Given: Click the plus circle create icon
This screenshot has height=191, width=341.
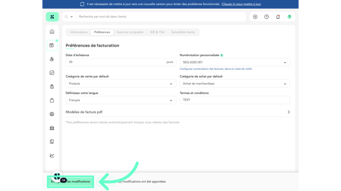Looking at the screenshot, I should pos(255,17).
